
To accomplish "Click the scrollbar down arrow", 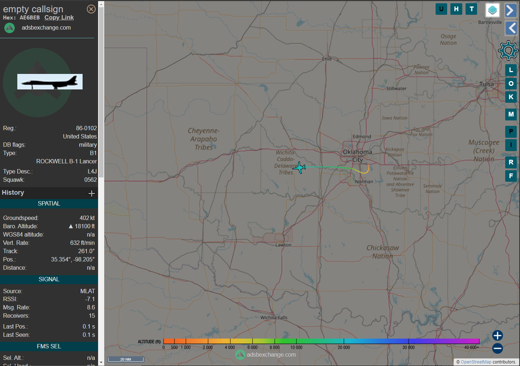I will point(101,362).
